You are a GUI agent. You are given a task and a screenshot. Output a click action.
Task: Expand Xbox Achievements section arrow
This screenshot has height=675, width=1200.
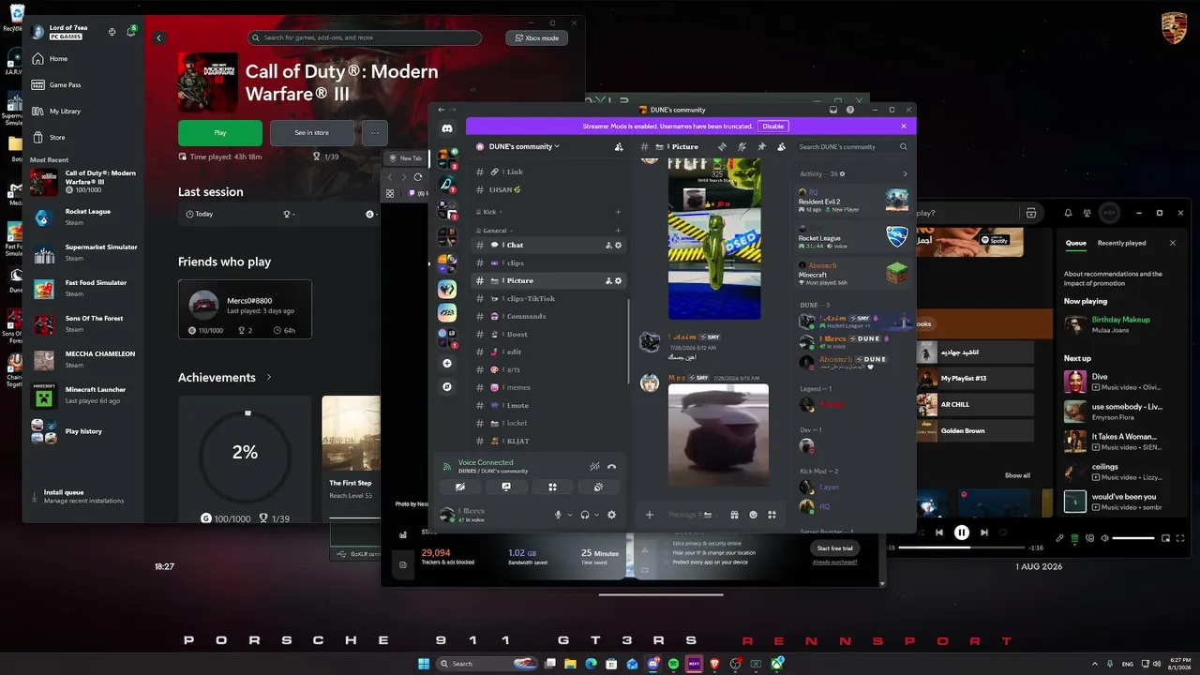269,378
